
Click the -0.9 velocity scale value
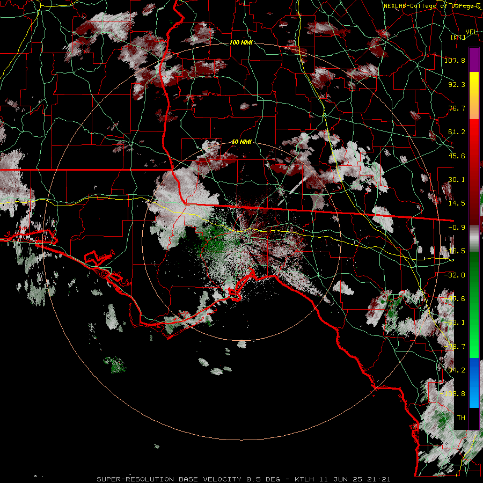[457, 228]
